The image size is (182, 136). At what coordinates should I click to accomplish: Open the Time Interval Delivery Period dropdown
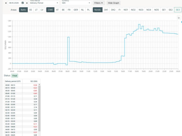[44, 3]
